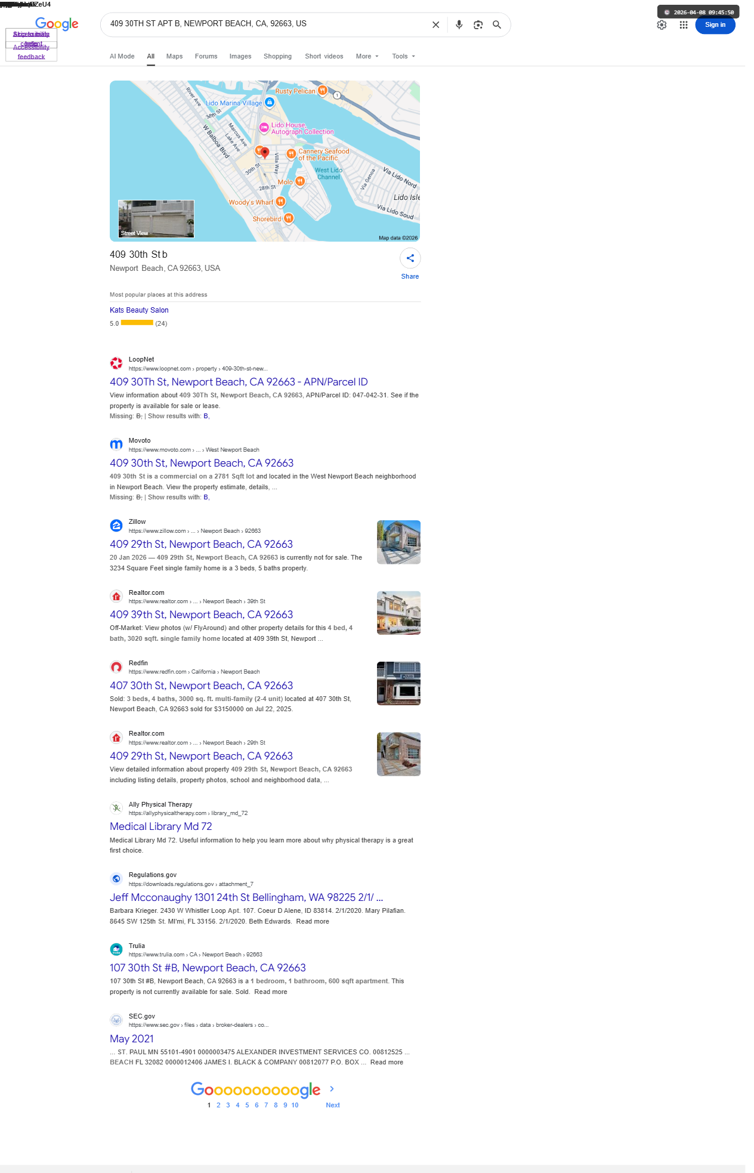Image resolution: width=754 pixels, height=1173 pixels.
Task: Click the Redfin result property thumbnail
Action: point(398,683)
